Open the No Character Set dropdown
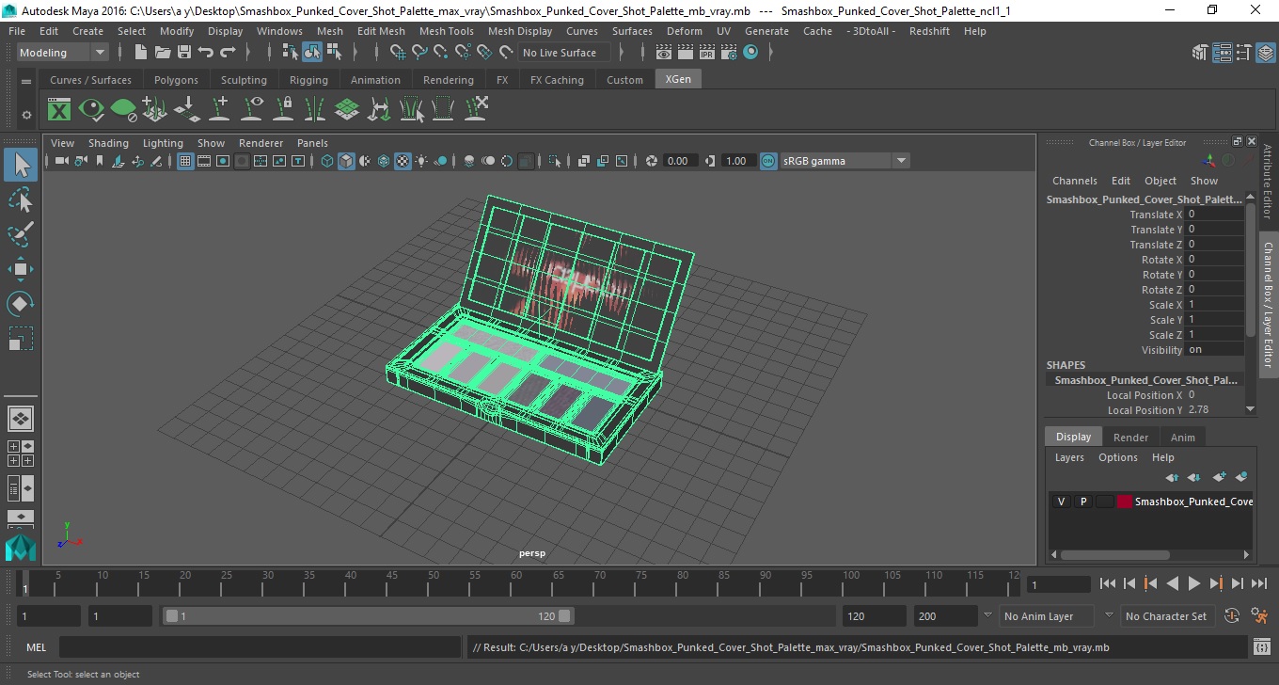Screen dimensions: 1279x685 [1167, 616]
